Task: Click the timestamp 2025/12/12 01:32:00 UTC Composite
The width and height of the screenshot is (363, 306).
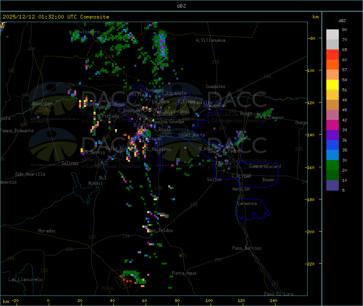Action: point(56,17)
